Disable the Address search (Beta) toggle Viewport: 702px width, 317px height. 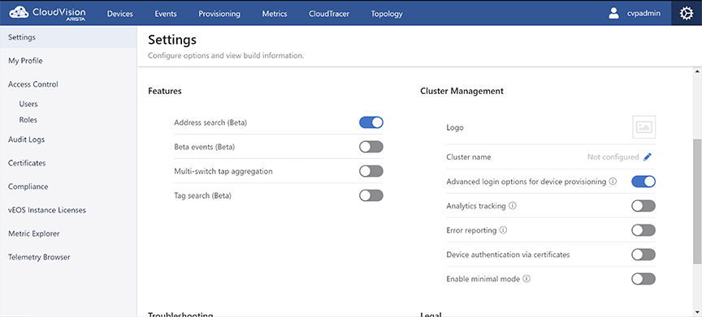(371, 122)
